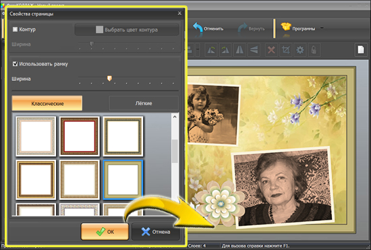This screenshot has height=250, width=371.
Task: Click the Свойства страницы title text
Action: pos(32,13)
